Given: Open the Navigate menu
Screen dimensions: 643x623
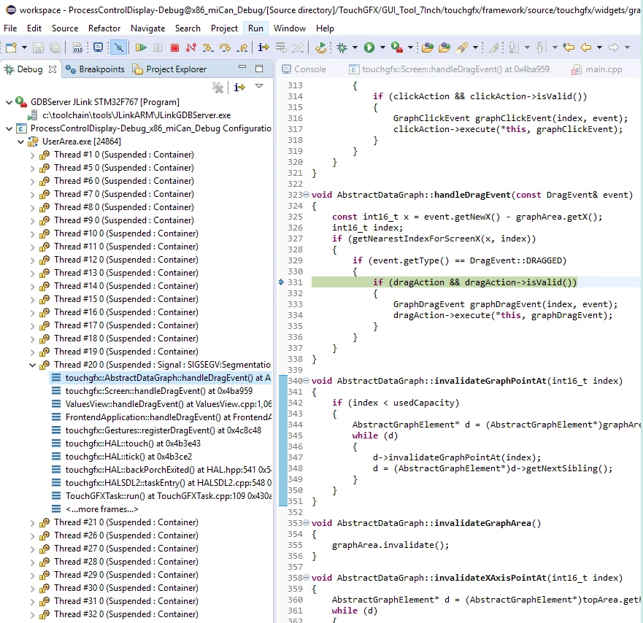Looking at the screenshot, I should point(147,28).
